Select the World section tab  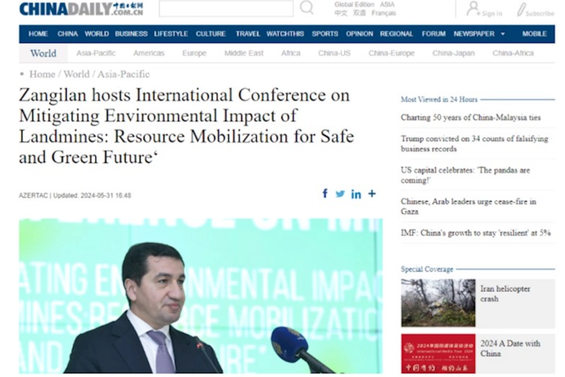coord(43,53)
